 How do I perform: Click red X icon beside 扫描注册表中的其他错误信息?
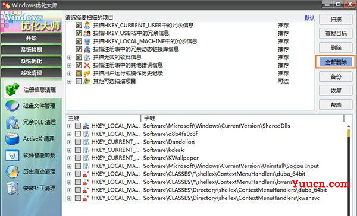click(87, 65)
